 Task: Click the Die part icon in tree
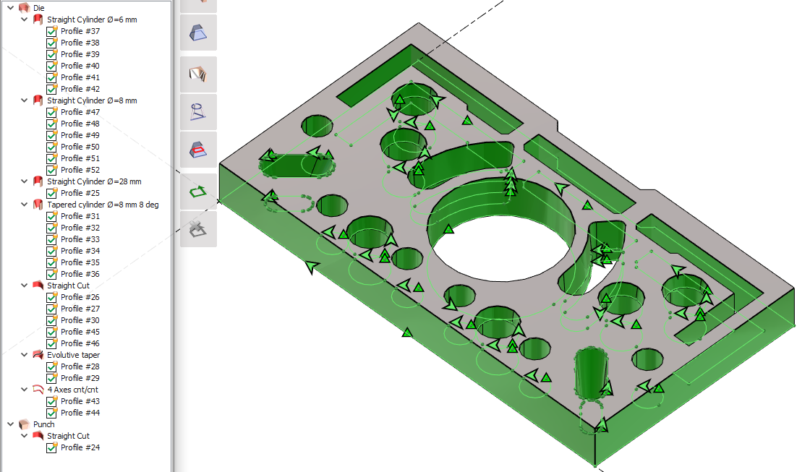click(x=25, y=7)
